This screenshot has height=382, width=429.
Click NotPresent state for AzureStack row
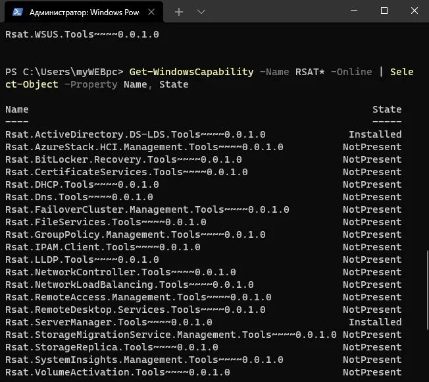tap(372, 147)
